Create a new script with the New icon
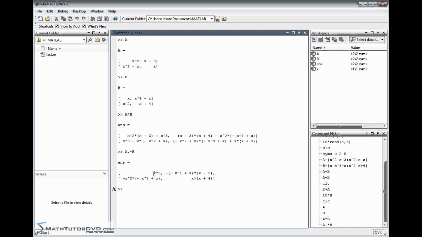This screenshot has width=422, height=237. click(40, 19)
